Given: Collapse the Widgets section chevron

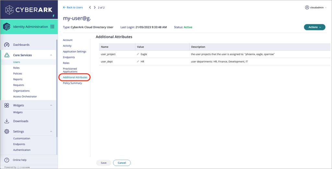Looking at the screenshot, I should click(51, 105).
